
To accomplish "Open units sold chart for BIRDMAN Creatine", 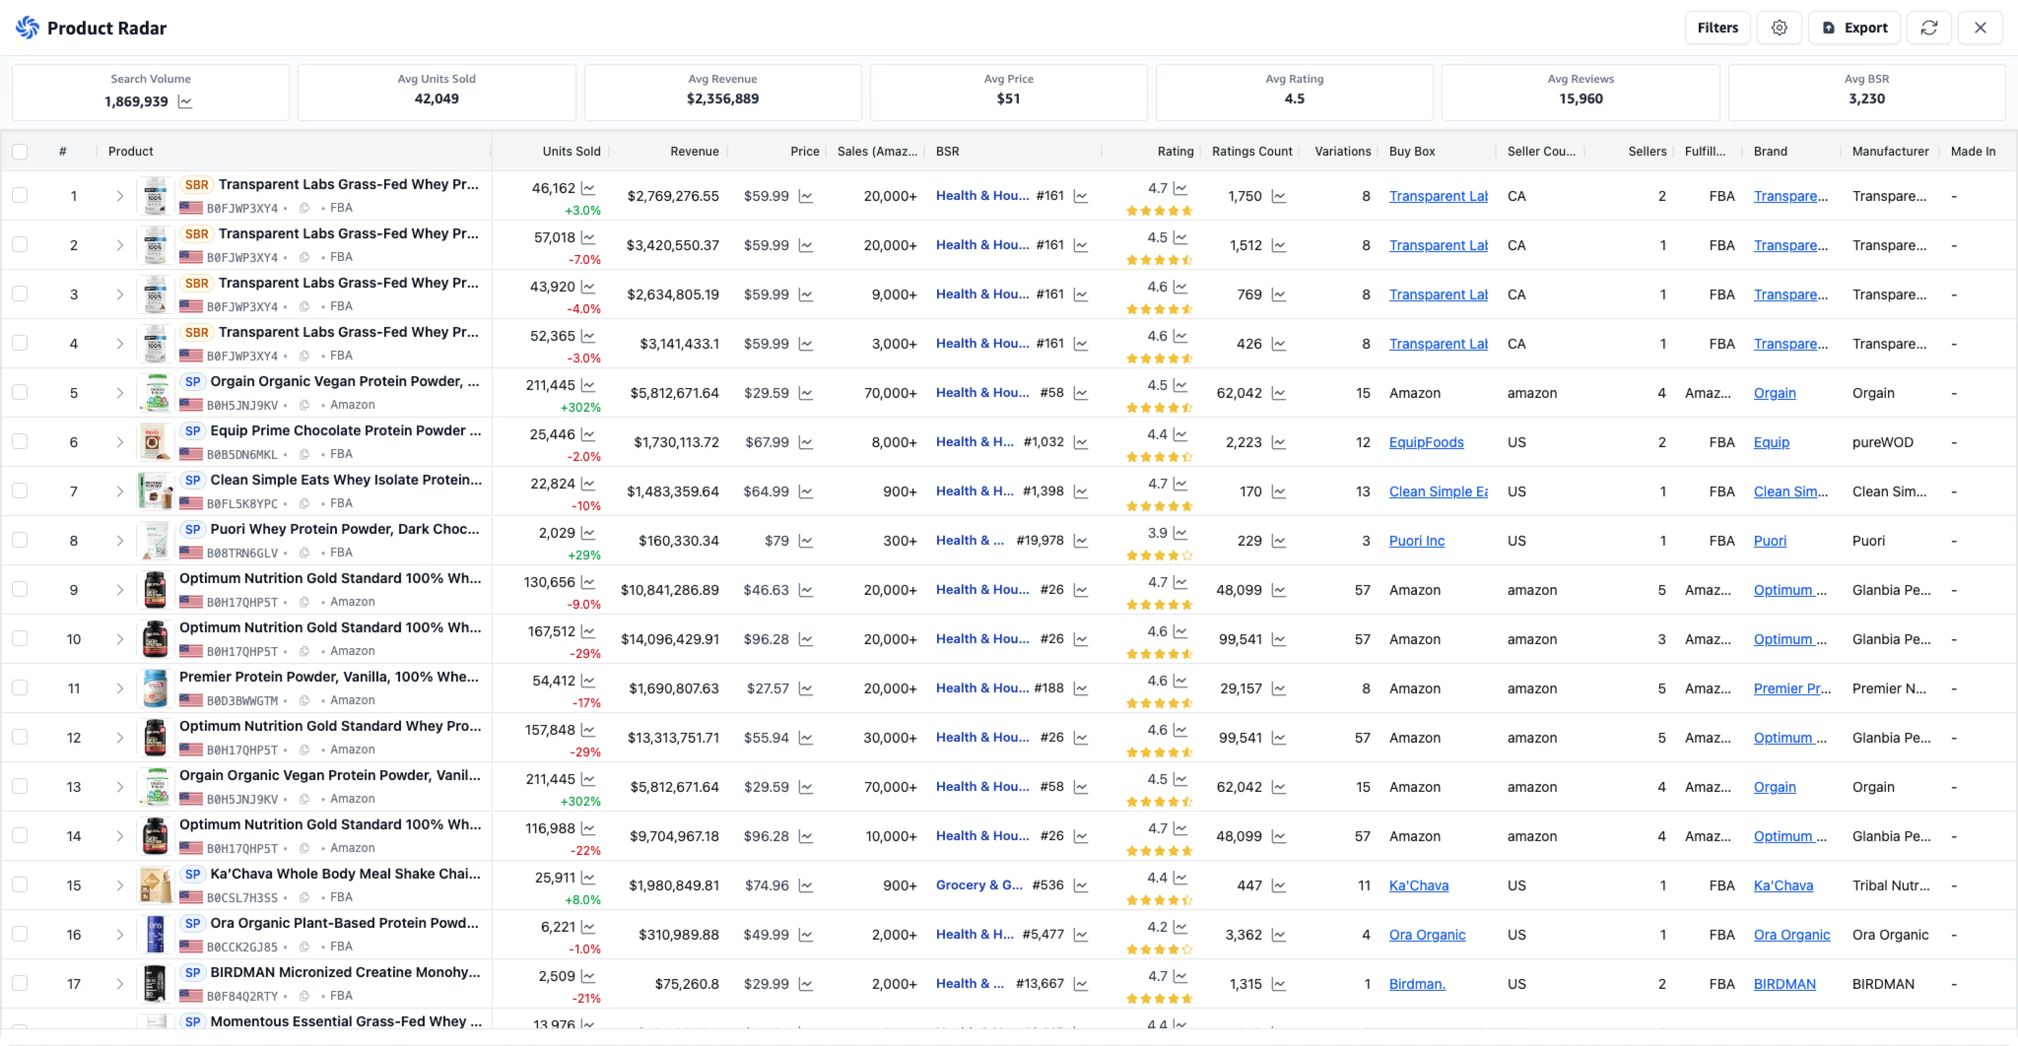I will point(588,977).
